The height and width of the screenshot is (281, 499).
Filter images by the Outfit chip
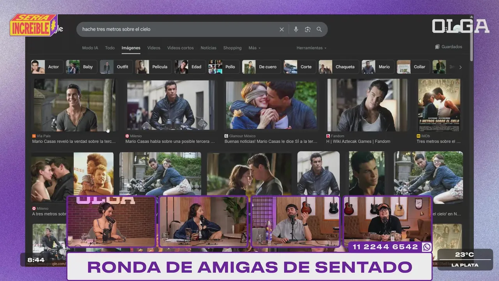pyautogui.click(x=116, y=67)
